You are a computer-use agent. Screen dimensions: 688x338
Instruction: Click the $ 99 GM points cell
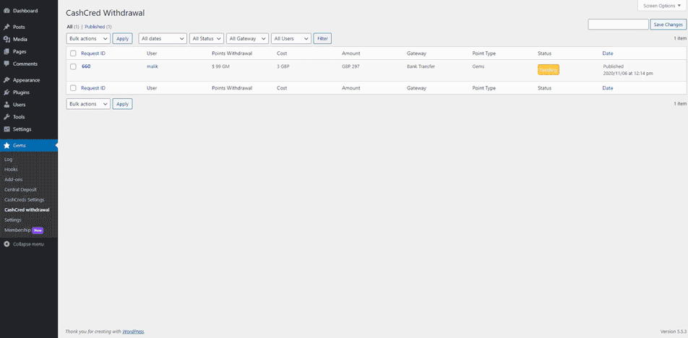[x=220, y=66]
